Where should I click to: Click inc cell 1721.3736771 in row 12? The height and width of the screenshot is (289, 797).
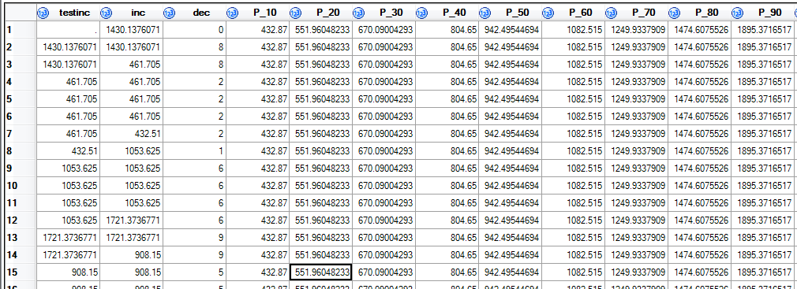131,220
